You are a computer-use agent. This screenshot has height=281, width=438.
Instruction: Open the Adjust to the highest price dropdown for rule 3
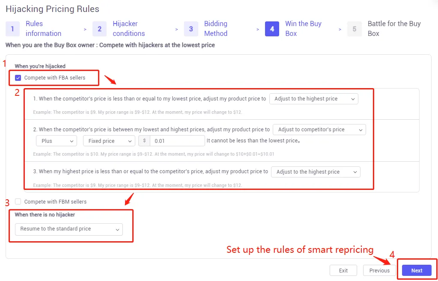316,172
